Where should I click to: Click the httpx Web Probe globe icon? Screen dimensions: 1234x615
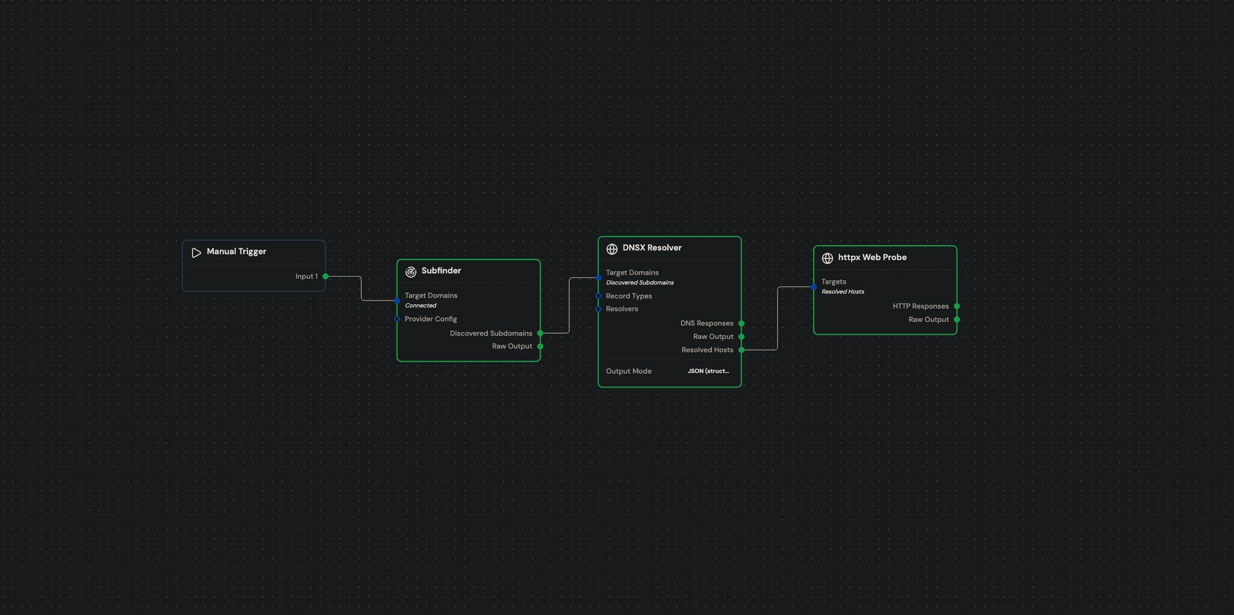827,258
